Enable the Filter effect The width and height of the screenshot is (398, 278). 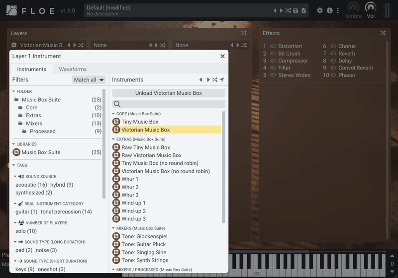coord(273,68)
